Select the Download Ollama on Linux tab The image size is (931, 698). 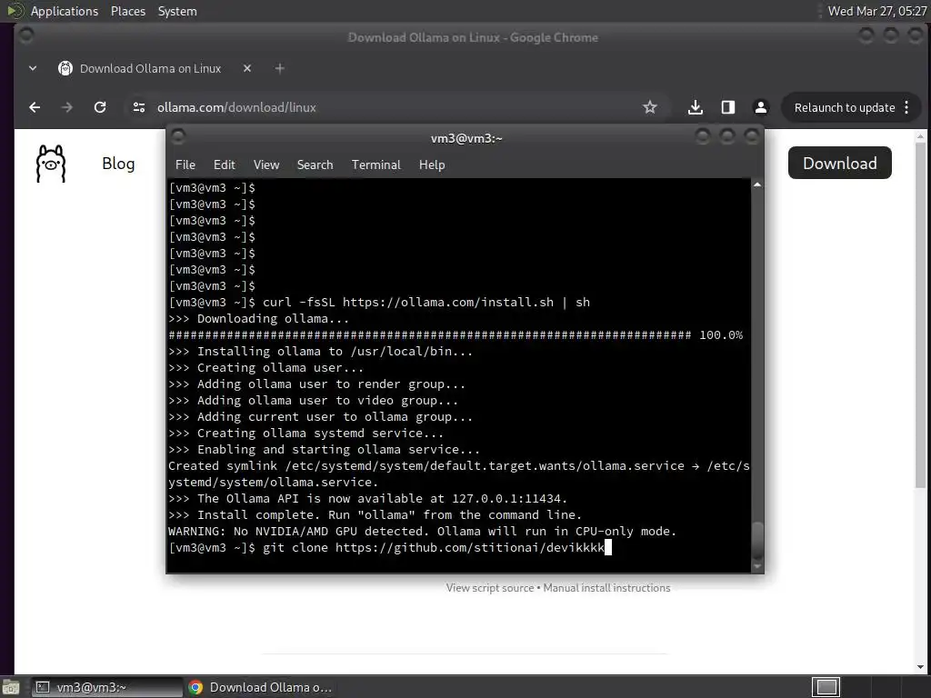pos(150,68)
